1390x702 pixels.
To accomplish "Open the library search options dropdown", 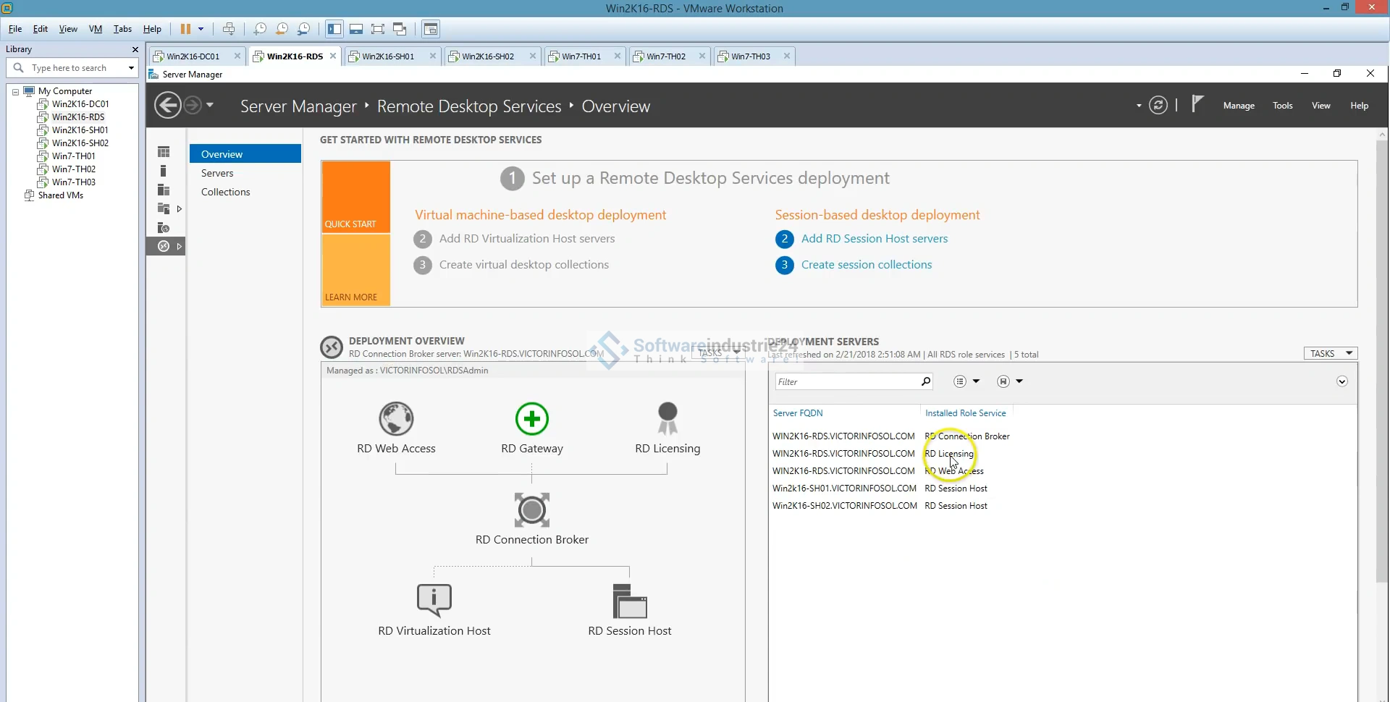I will tap(131, 68).
